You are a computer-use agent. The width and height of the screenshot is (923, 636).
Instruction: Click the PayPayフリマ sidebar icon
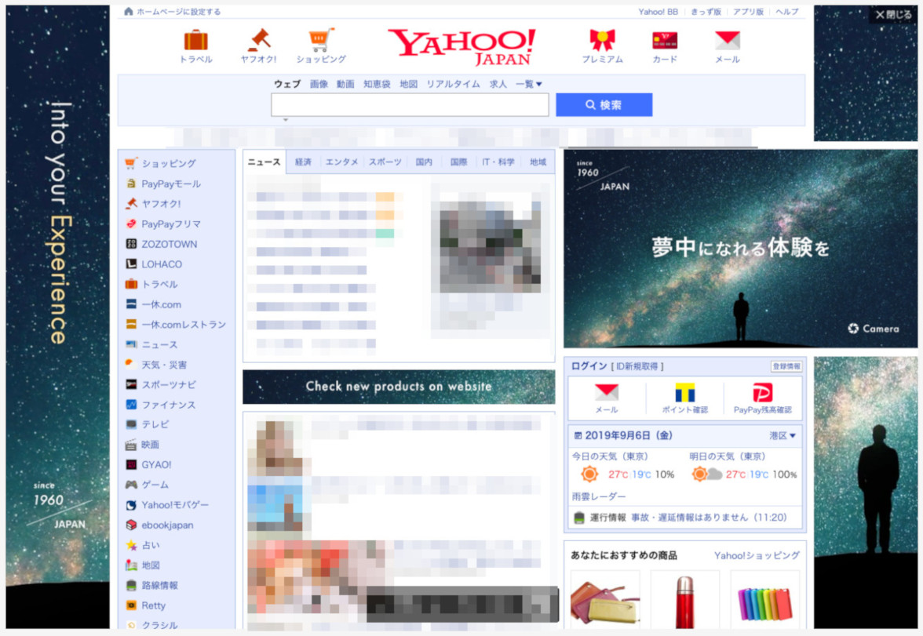pyautogui.click(x=131, y=224)
